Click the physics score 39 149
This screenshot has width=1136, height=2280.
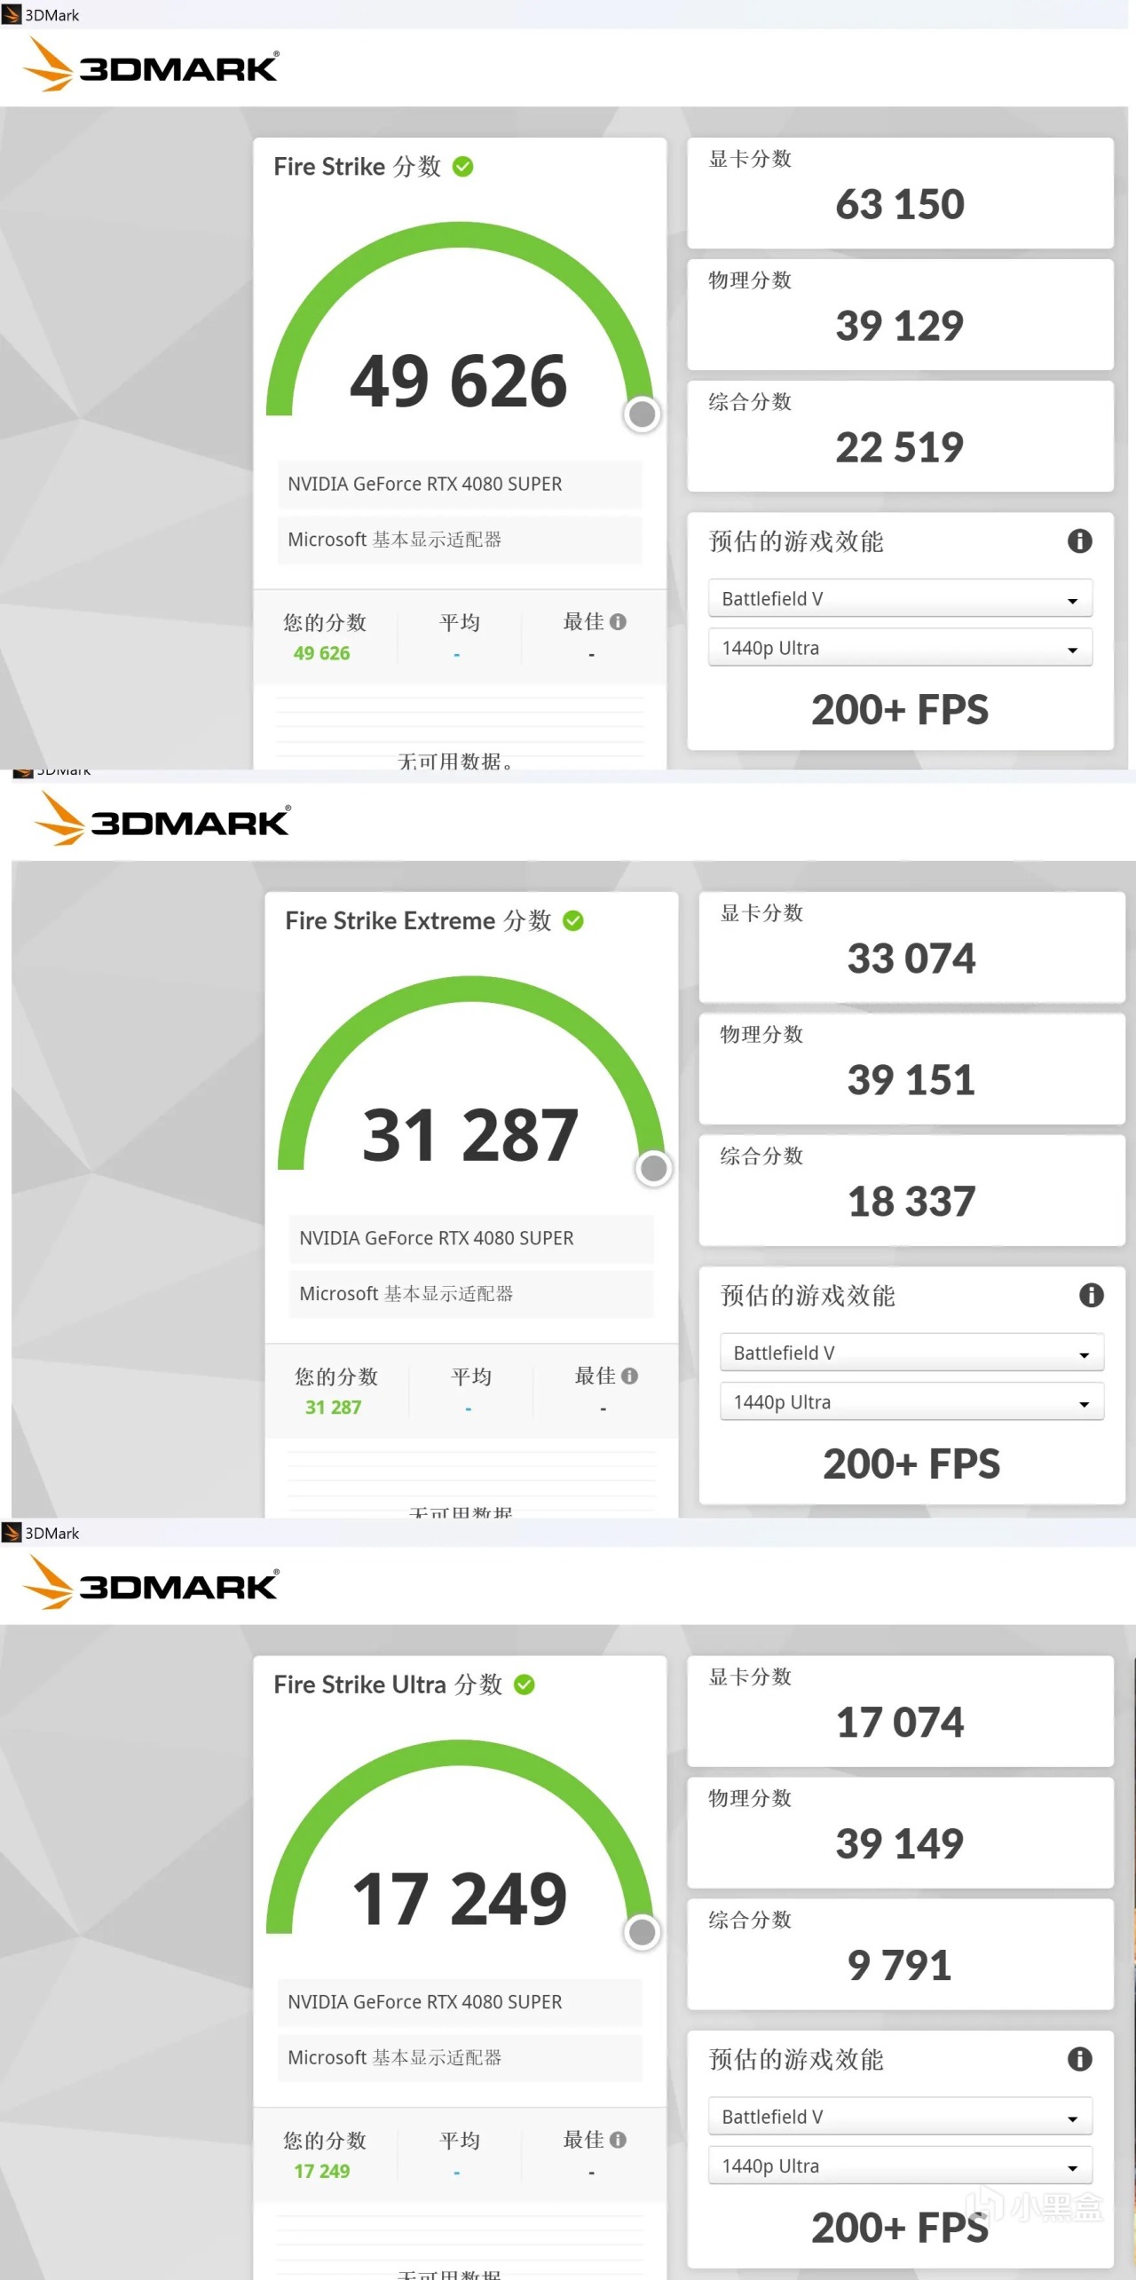point(900,1844)
